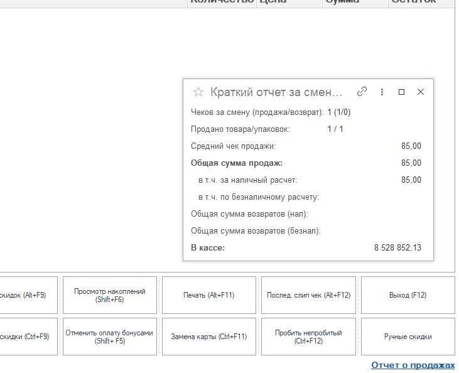459x373 pixels.
Task: Open Послед. слип чек (Alt+F12)
Action: pos(308,295)
